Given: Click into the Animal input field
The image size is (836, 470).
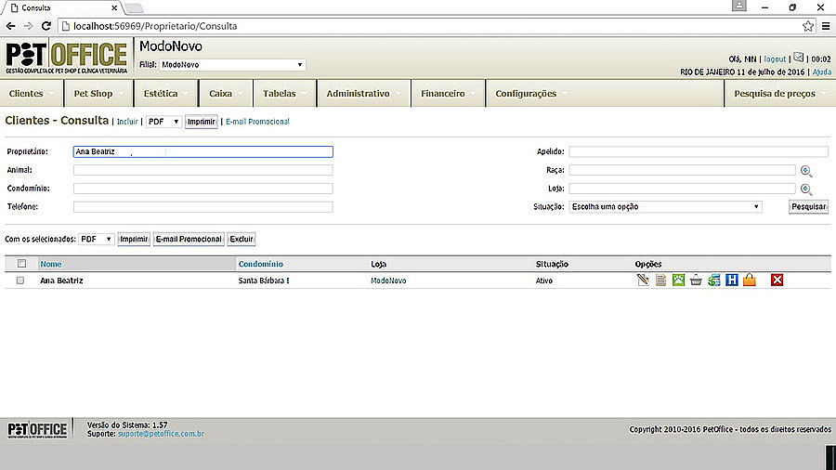Looking at the screenshot, I should tap(202, 170).
